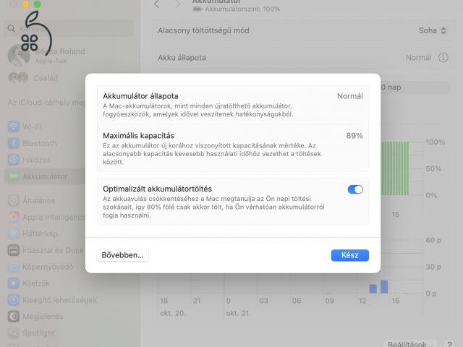Image resolution: width=463 pixels, height=347 pixels.
Task: Select Wi-Fi icon in sidebar
Action: pos(14,127)
